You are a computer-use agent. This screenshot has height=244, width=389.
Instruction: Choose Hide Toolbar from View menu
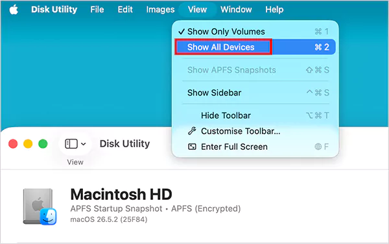(255, 116)
